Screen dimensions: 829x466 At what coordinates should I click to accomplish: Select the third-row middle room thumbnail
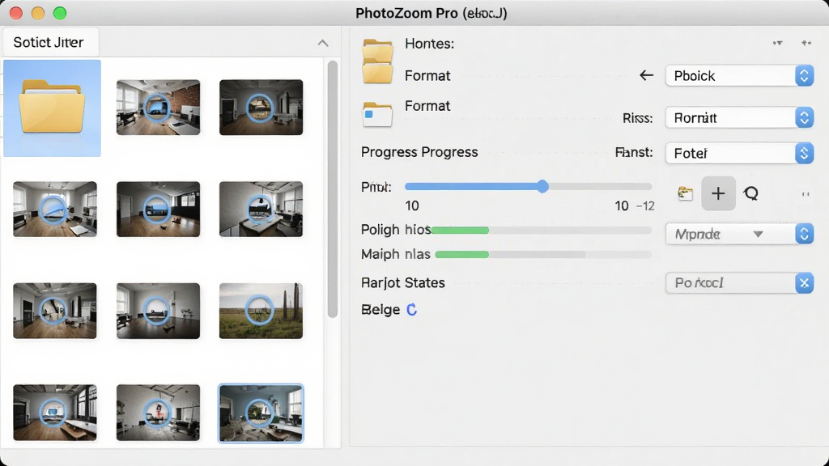pos(158,311)
